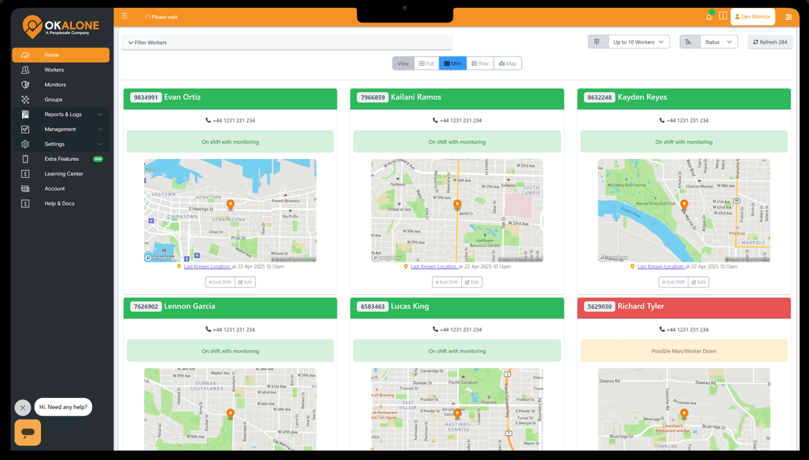Viewport: 809px width, 460px height.
Task: Edit Kailani Ramos's shift
Action: pyautogui.click(x=472, y=282)
